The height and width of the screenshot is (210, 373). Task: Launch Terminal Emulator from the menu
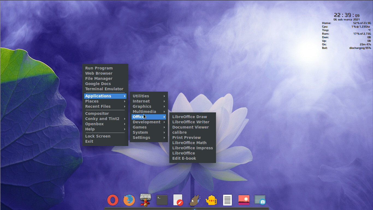(105, 89)
